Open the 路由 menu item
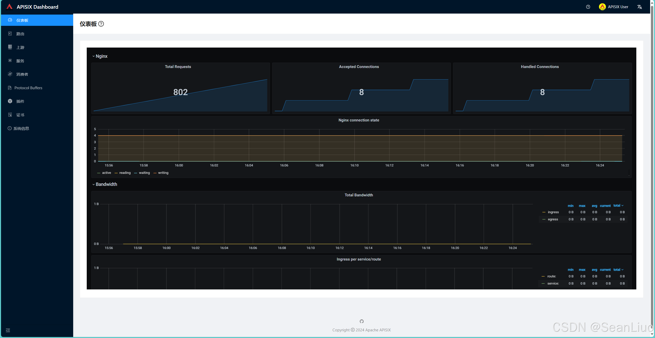Viewport: 655px width, 338px height. click(20, 34)
